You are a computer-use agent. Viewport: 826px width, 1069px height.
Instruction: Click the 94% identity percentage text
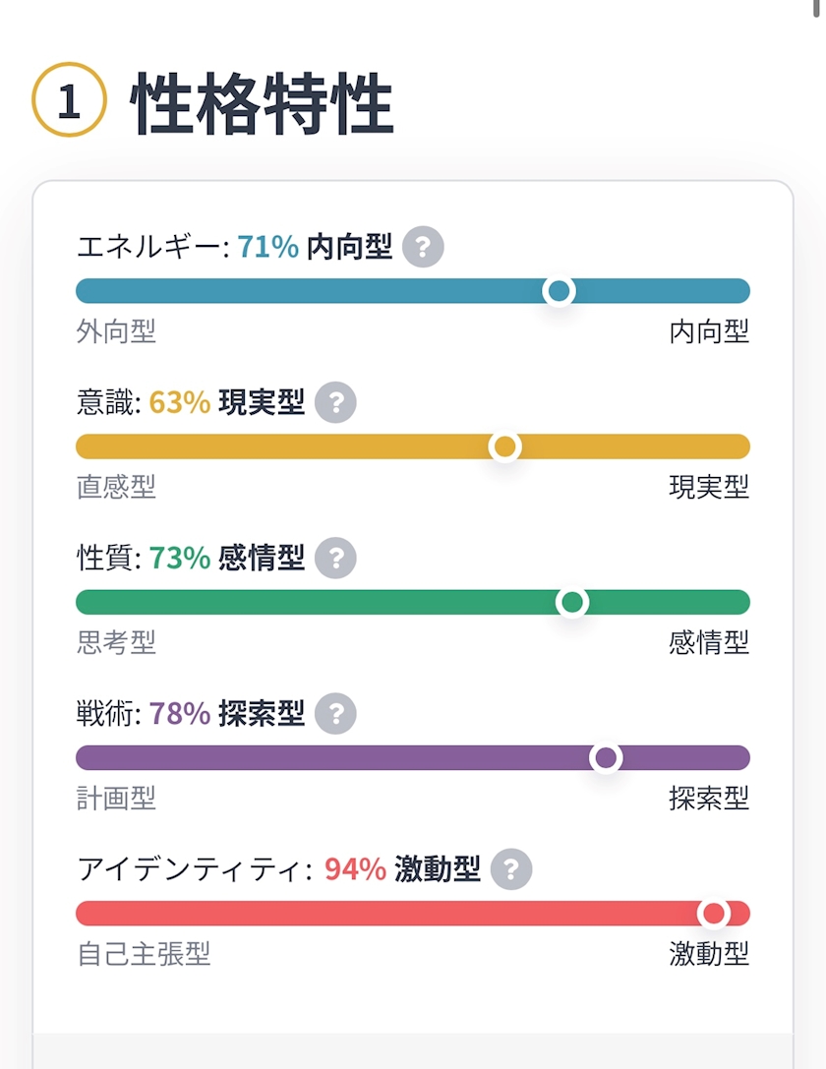pyautogui.click(x=355, y=869)
